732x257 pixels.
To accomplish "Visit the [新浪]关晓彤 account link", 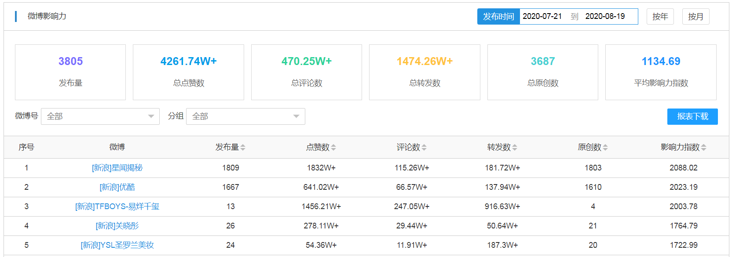I will point(117,226).
